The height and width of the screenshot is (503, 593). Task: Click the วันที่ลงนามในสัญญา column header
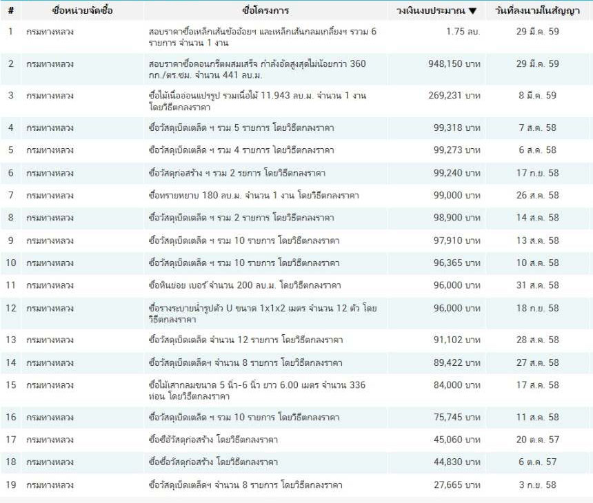[x=538, y=11]
